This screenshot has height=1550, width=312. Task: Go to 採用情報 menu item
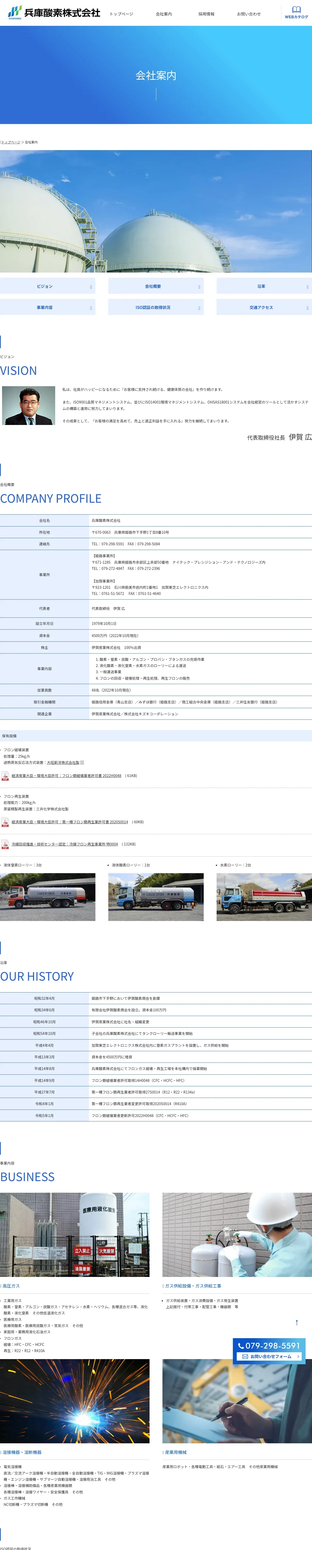point(206,14)
